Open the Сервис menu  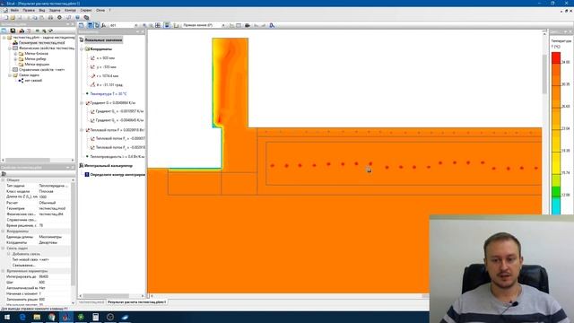[x=86, y=10]
